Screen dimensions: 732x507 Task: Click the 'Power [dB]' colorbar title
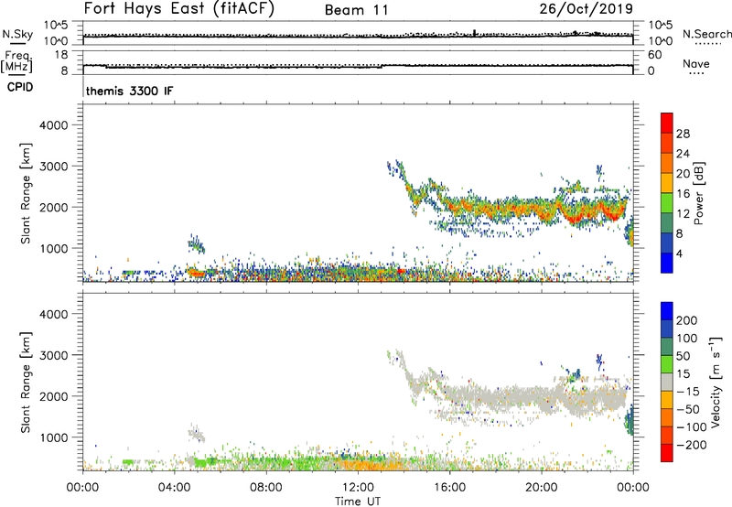698,193
